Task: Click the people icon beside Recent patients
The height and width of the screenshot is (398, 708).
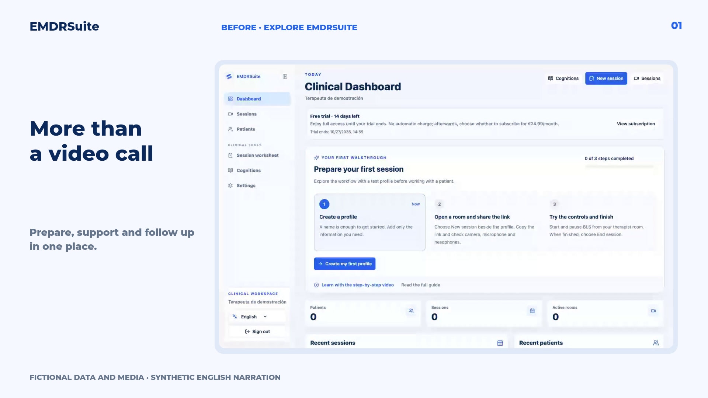Action: pyautogui.click(x=656, y=343)
